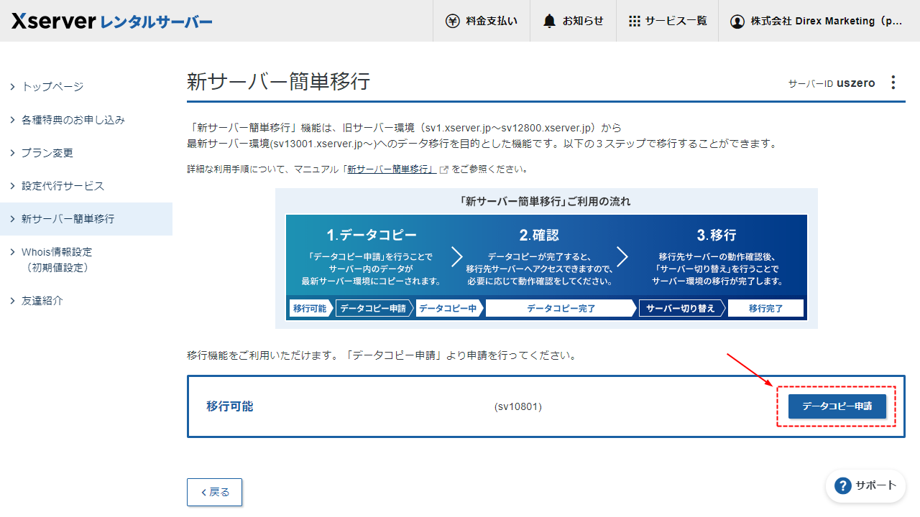Open manual link 新サーバー簡単移行

click(391, 170)
